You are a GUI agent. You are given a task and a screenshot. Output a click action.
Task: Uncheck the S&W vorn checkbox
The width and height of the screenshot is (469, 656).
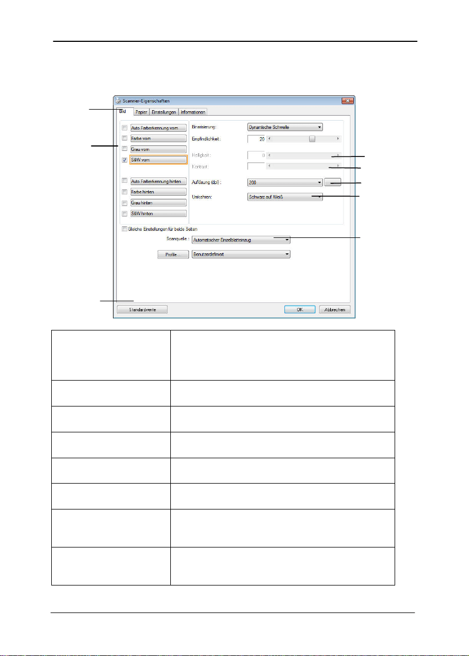125,160
